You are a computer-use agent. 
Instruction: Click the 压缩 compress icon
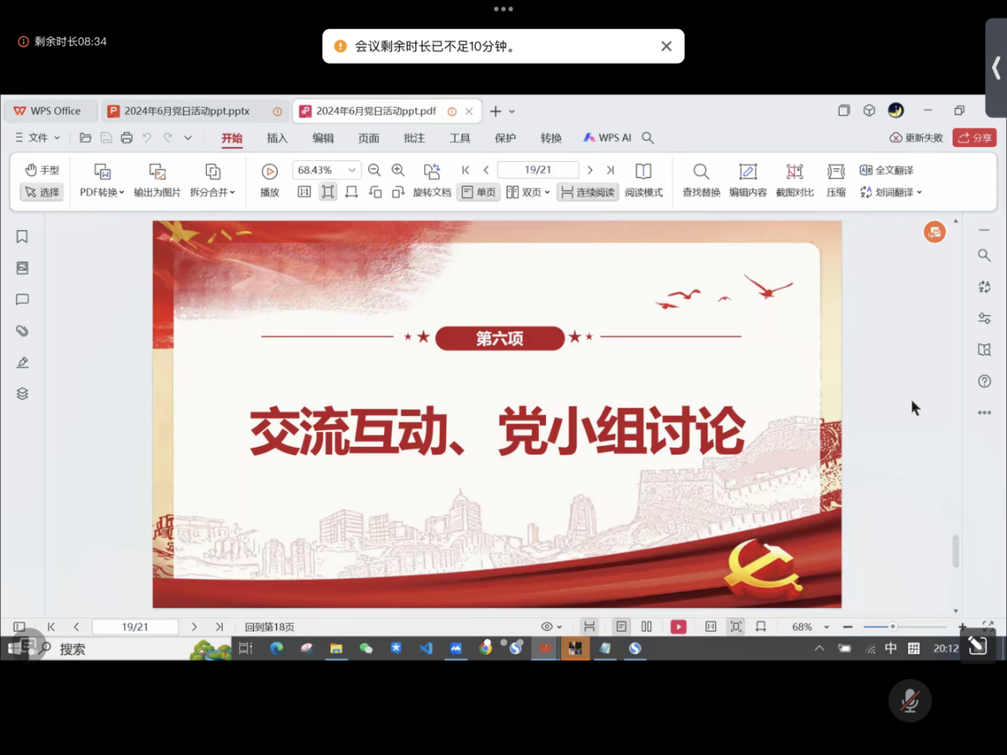coord(835,172)
